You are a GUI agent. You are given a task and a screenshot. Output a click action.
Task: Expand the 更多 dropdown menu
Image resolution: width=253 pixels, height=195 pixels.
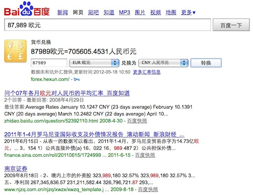tap(188, 13)
